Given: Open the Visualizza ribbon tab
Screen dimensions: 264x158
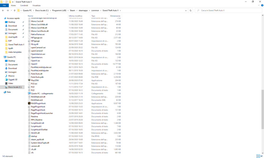Looking at the screenshot, I should [36, 6].
